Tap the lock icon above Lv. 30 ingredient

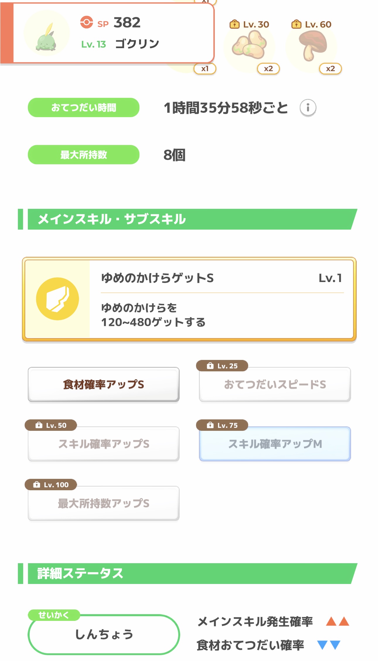click(x=234, y=24)
